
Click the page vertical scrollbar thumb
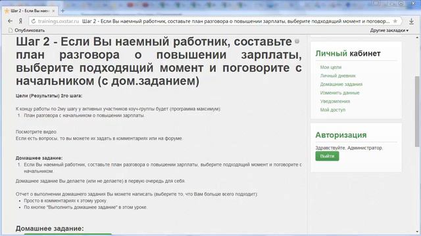point(417,111)
